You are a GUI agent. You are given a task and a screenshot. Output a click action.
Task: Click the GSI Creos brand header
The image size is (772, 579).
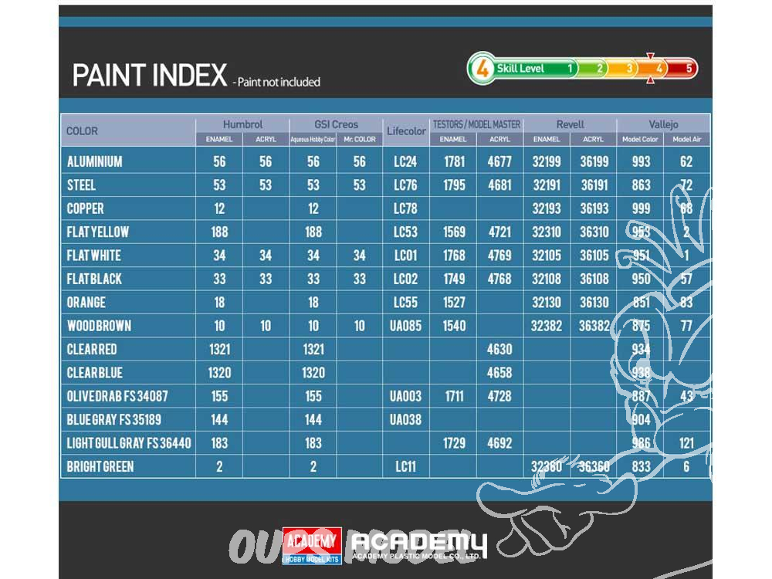(x=337, y=124)
